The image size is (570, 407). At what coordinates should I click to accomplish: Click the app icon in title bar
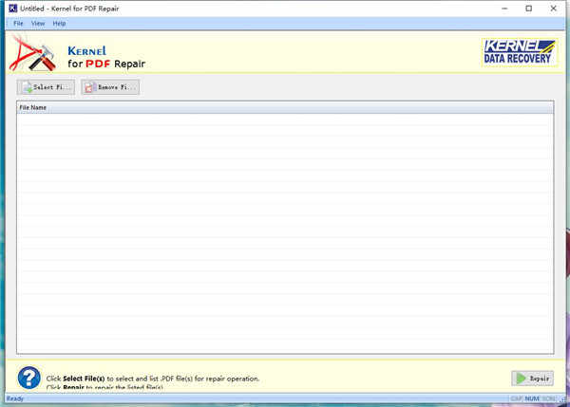(x=13, y=9)
